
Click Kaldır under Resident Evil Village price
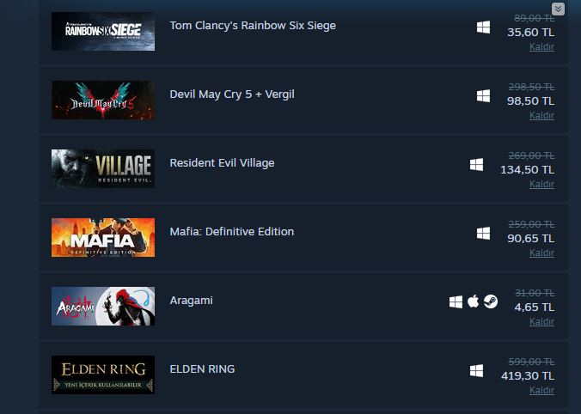(541, 184)
